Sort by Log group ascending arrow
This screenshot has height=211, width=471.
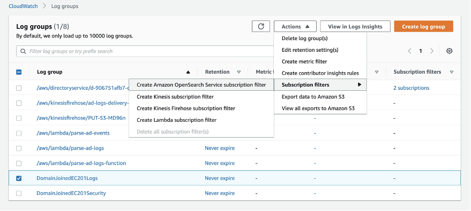click(x=188, y=72)
